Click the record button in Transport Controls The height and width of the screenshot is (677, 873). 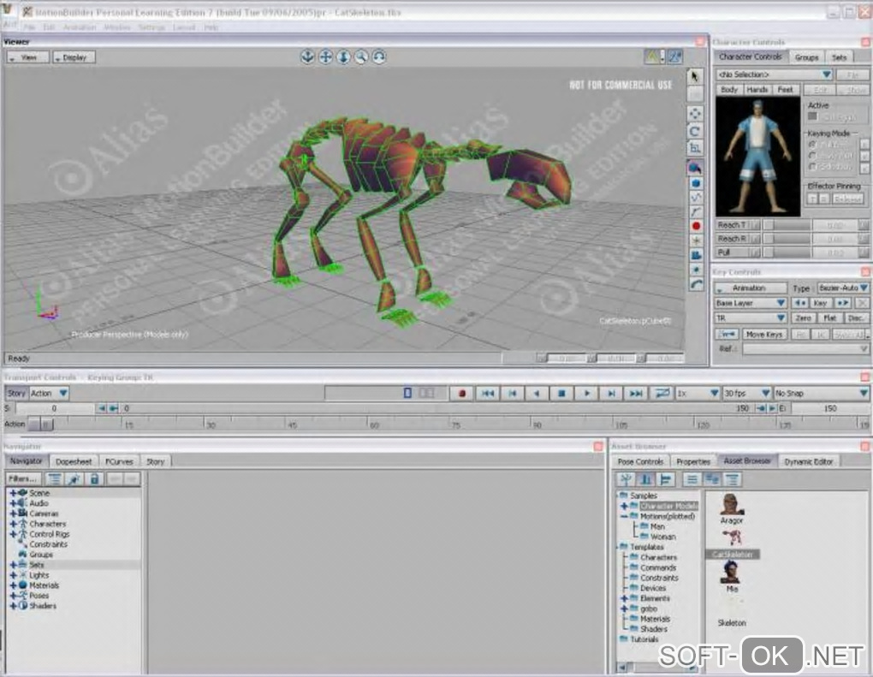(462, 394)
